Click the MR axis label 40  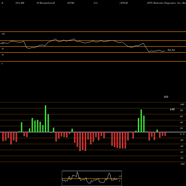181,122
